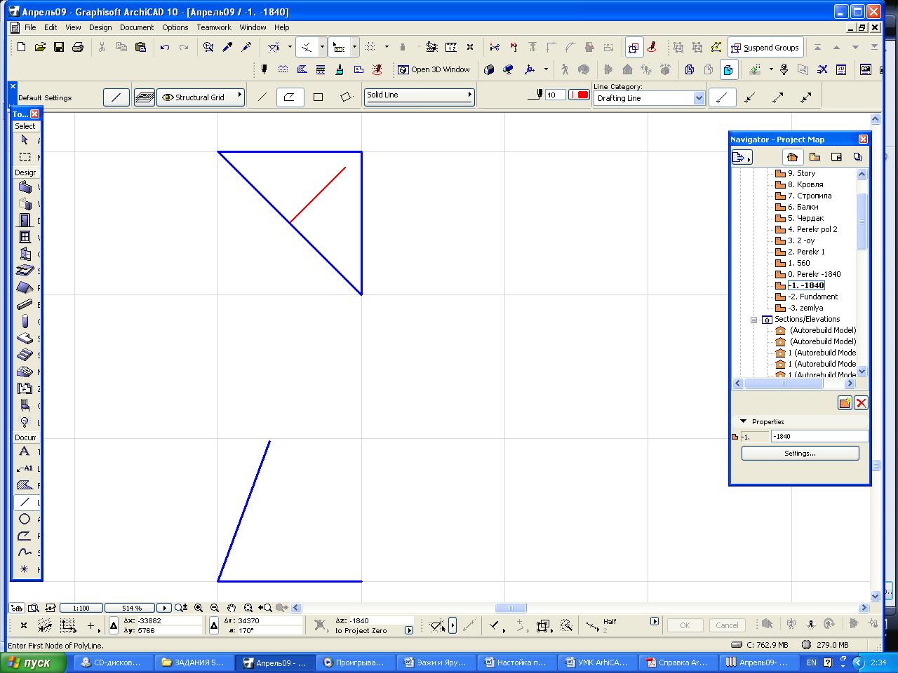
Task: Inject parameters with syringe icon
Action: point(246,47)
